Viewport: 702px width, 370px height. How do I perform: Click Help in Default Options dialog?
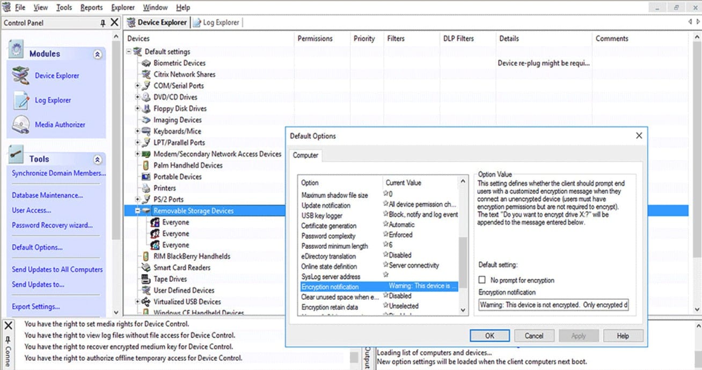point(623,336)
